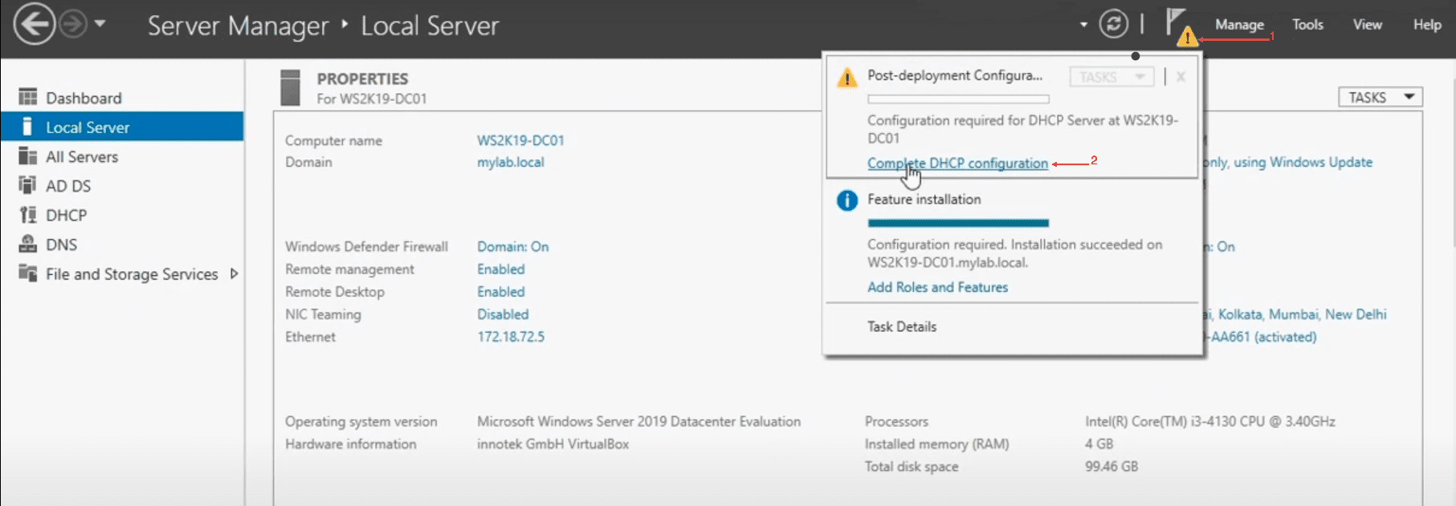
Task: Click the DNS role icon
Action: pos(28,243)
